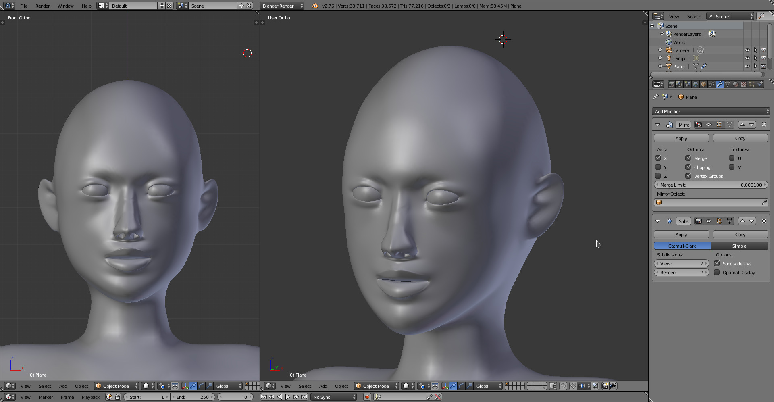Enable the Optimal Display checkbox
This screenshot has height=402, width=774.
pyautogui.click(x=717, y=273)
